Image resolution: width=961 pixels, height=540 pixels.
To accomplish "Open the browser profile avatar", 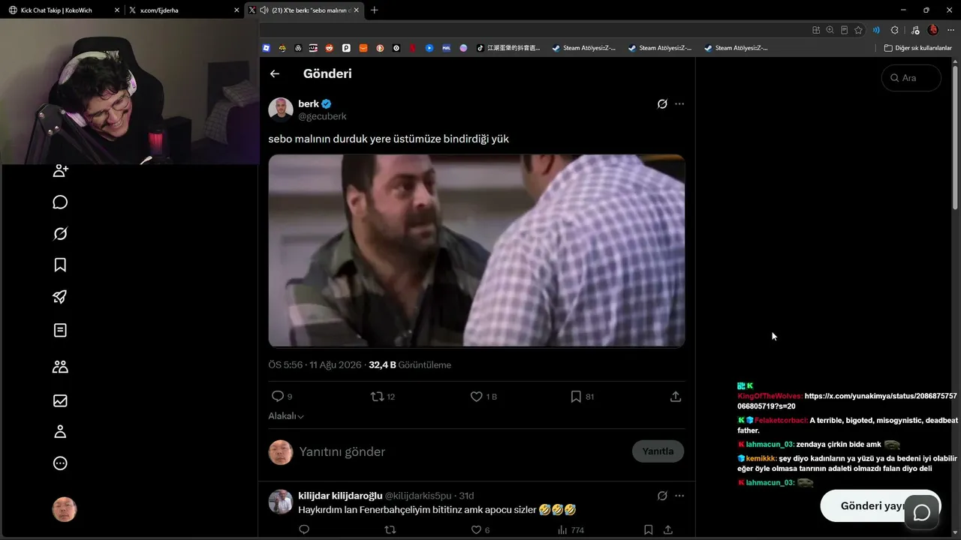I will 933,30.
